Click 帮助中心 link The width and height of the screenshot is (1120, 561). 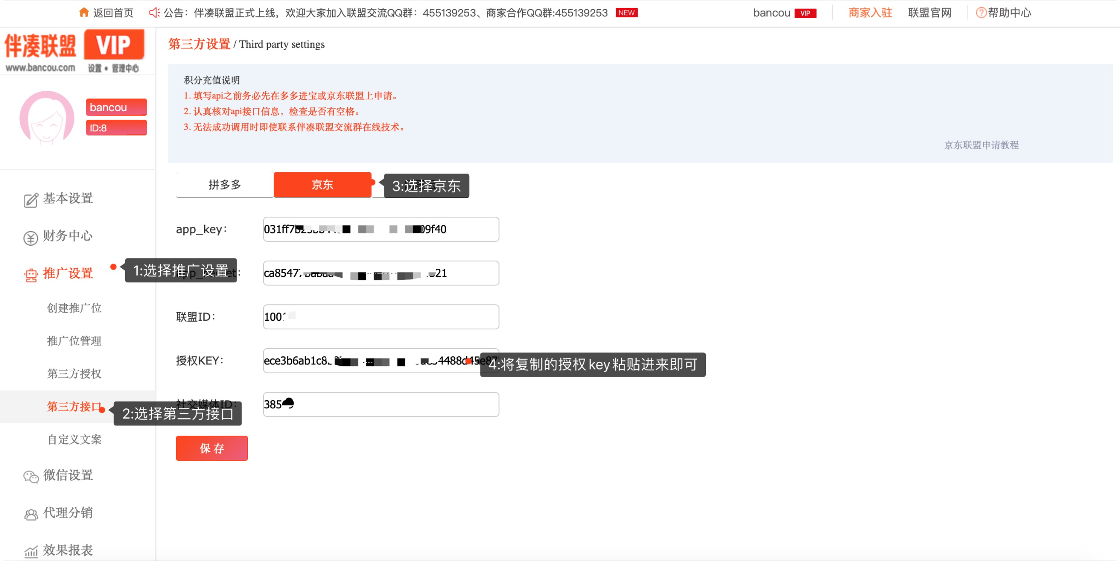(x=1010, y=13)
